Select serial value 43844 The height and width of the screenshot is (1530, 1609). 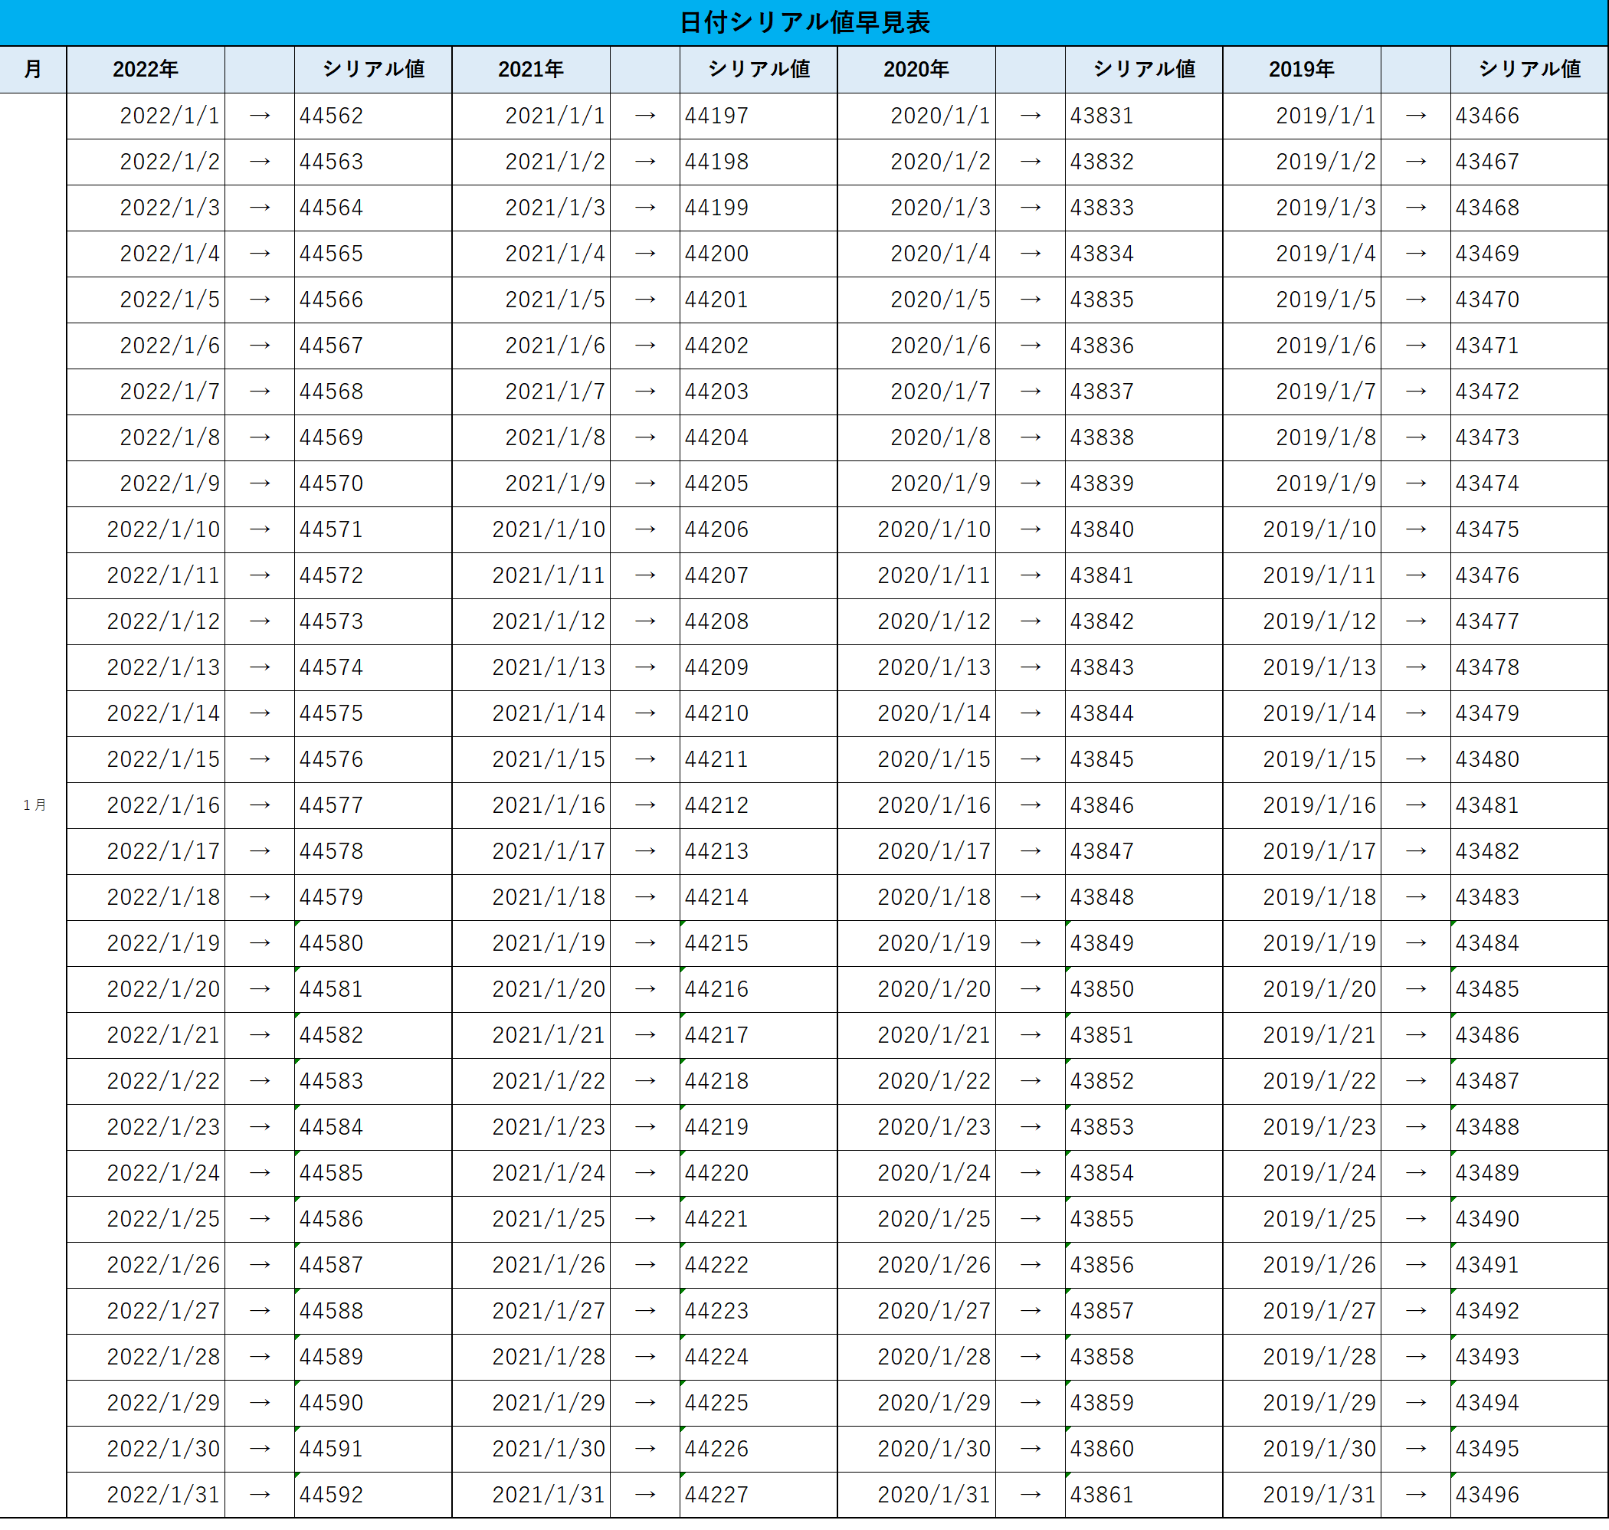(1144, 713)
